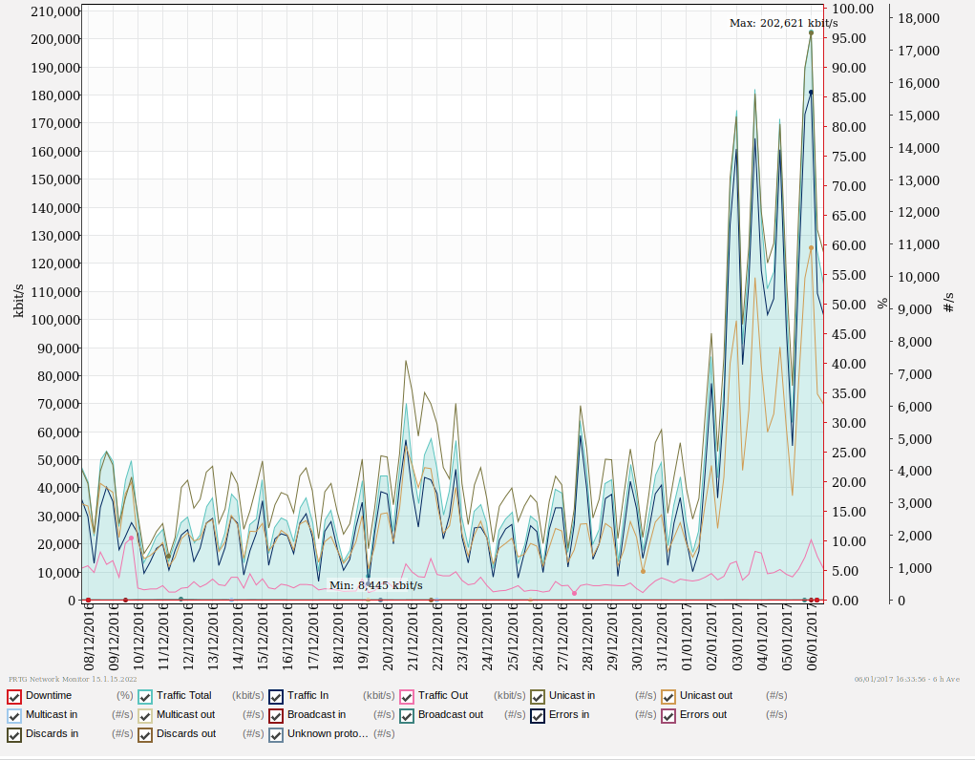Click the Max 202,621 kbit/s peak marker

click(x=811, y=33)
